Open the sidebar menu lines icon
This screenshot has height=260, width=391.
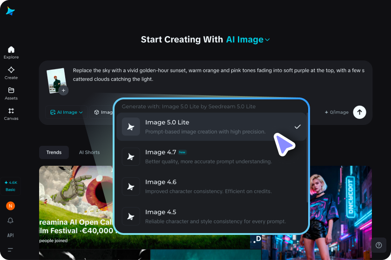point(10,250)
